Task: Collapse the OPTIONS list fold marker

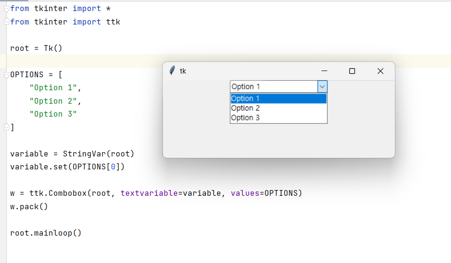Action: point(6,75)
